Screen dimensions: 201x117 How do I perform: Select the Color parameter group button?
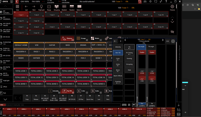[118, 59]
